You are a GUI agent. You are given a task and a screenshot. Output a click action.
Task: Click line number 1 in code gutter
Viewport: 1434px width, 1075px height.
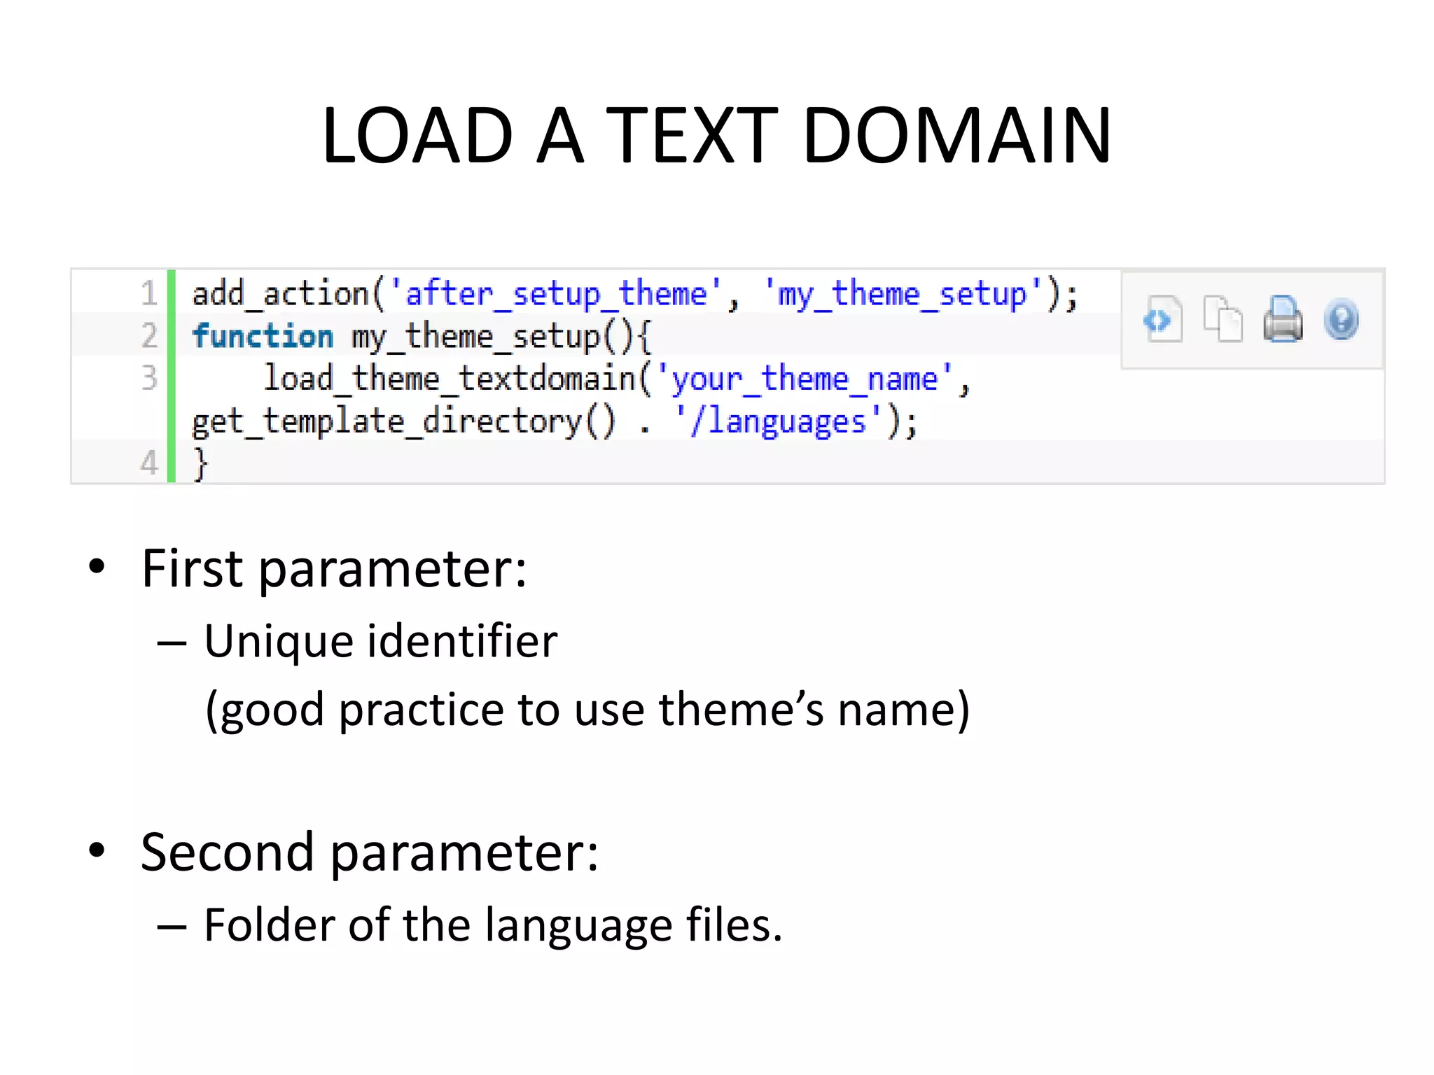coord(149,293)
